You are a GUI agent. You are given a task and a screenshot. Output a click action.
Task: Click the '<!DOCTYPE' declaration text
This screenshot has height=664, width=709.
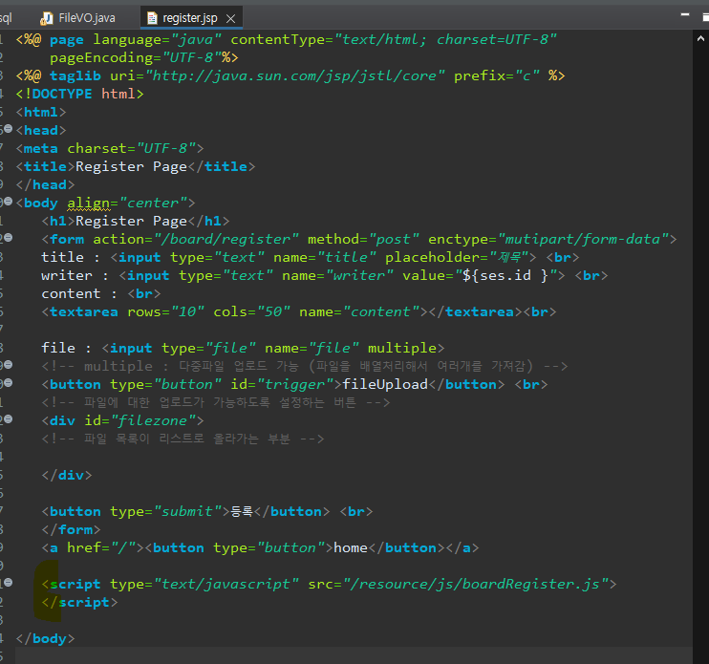(54, 94)
